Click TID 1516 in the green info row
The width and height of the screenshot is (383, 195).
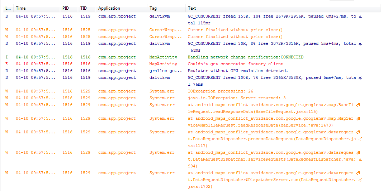click(x=85, y=57)
